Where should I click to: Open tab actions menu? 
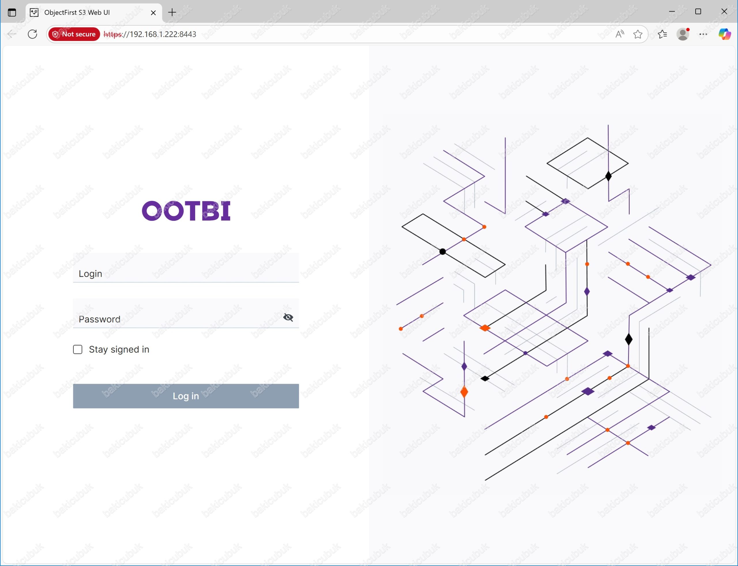coord(12,12)
